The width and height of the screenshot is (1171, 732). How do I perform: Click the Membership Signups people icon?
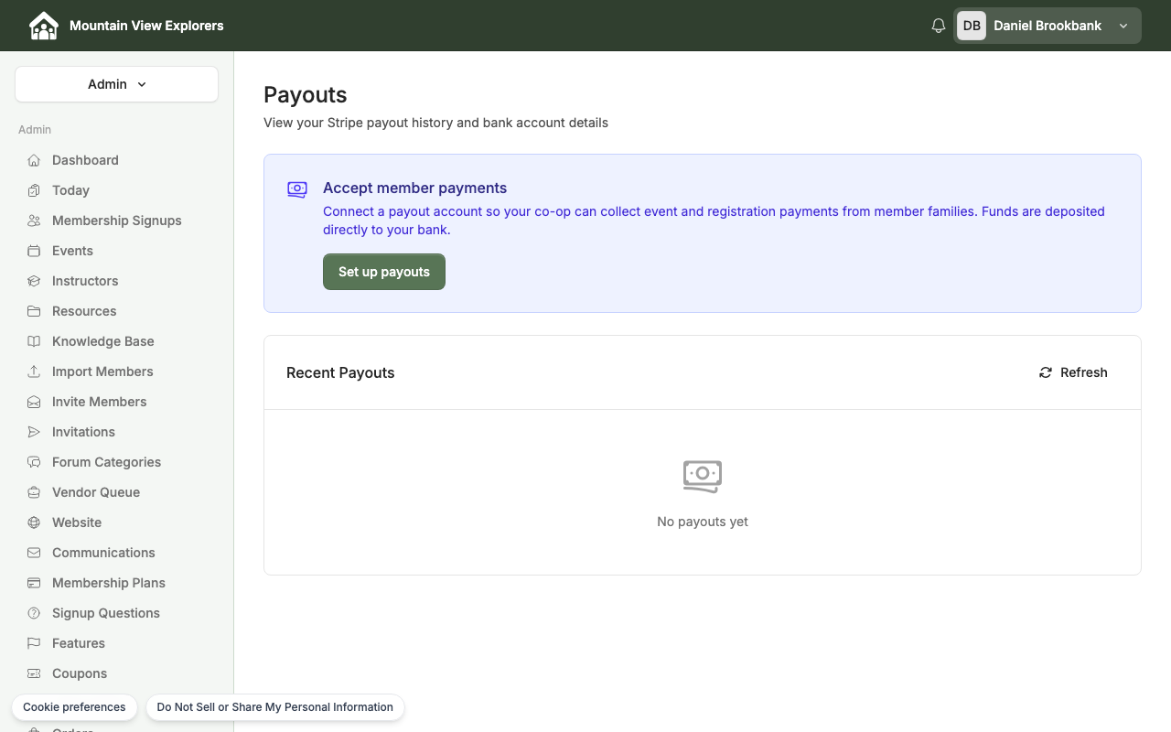(x=34, y=221)
